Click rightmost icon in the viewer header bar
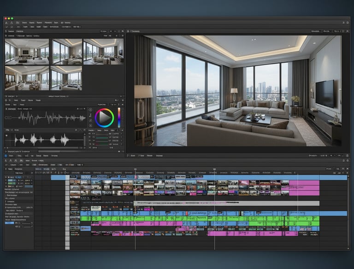This screenshot has width=354, height=269. coord(347,31)
